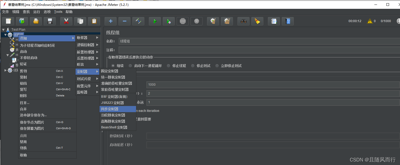400x165 pixels.
Task: Select the 立即停止测试 radio button
Action: [217, 66]
